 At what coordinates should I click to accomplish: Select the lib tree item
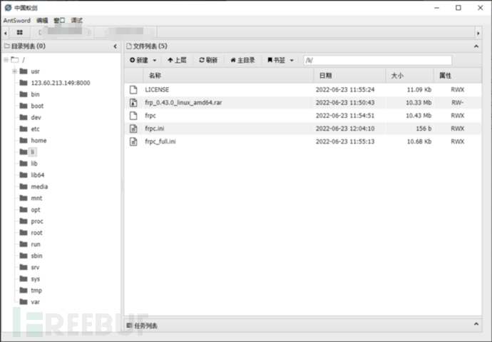34,164
